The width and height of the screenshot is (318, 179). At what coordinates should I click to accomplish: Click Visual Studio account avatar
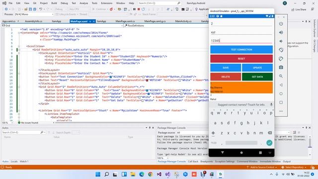pyautogui.click(x=285, y=3)
